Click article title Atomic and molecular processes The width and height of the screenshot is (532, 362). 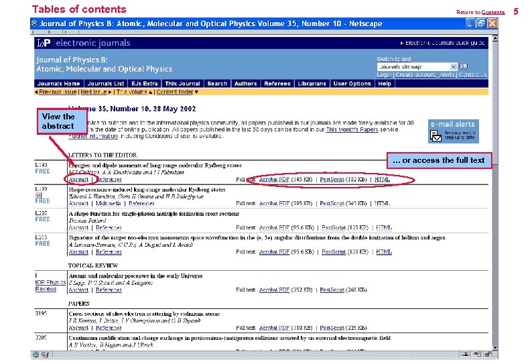coord(135,276)
